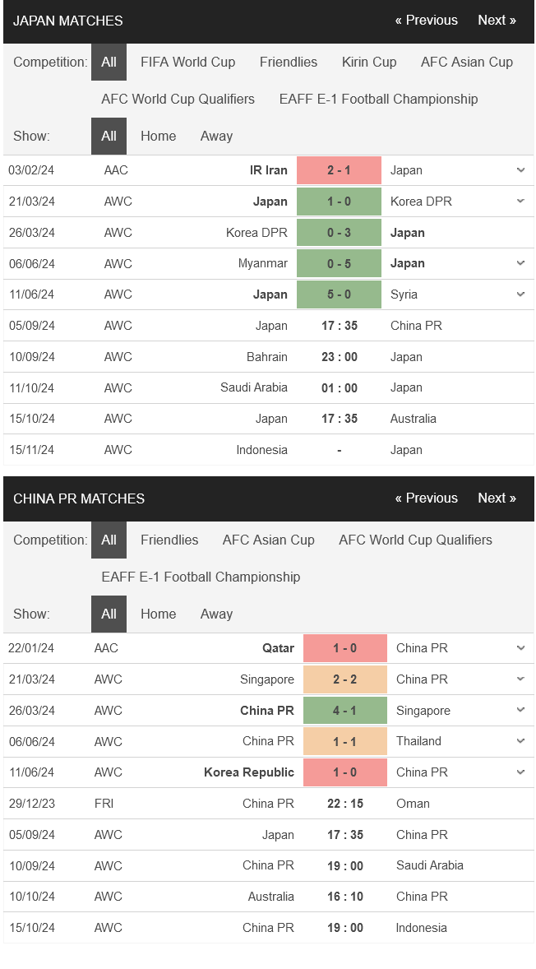Filter Japan matches by FIFA World Cup
Viewport: 536px width, 969px height.
187,63
